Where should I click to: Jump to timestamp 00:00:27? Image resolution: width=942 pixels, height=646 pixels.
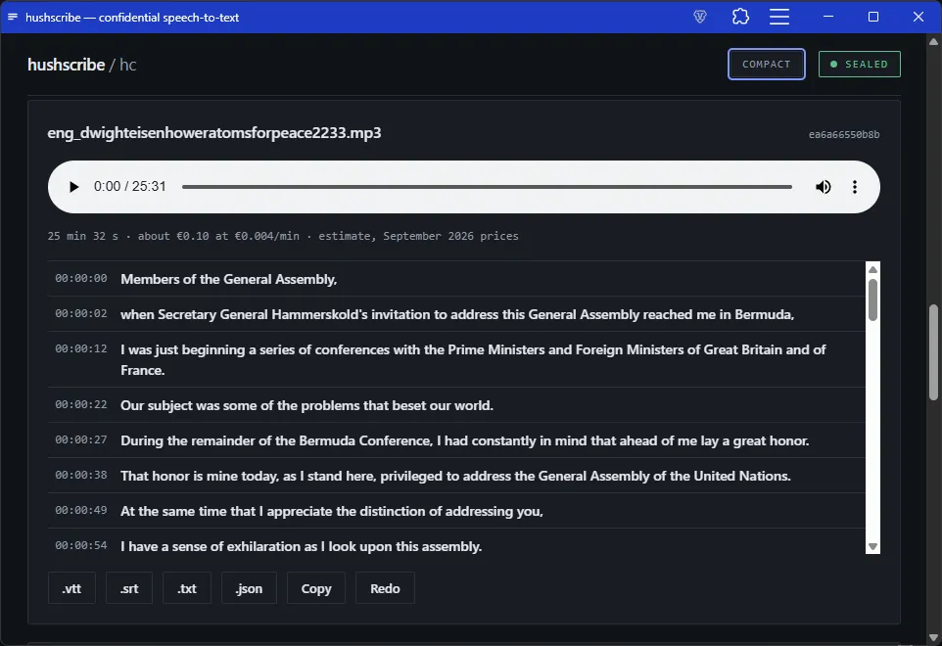pos(81,440)
